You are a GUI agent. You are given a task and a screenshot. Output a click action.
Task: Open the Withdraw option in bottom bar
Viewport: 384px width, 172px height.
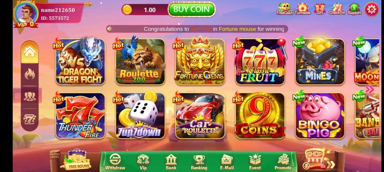[115, 162]
